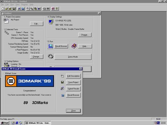Viewport: 167px width, 125px height.
Task: Start Demo Mode
Action: point(73,57)
